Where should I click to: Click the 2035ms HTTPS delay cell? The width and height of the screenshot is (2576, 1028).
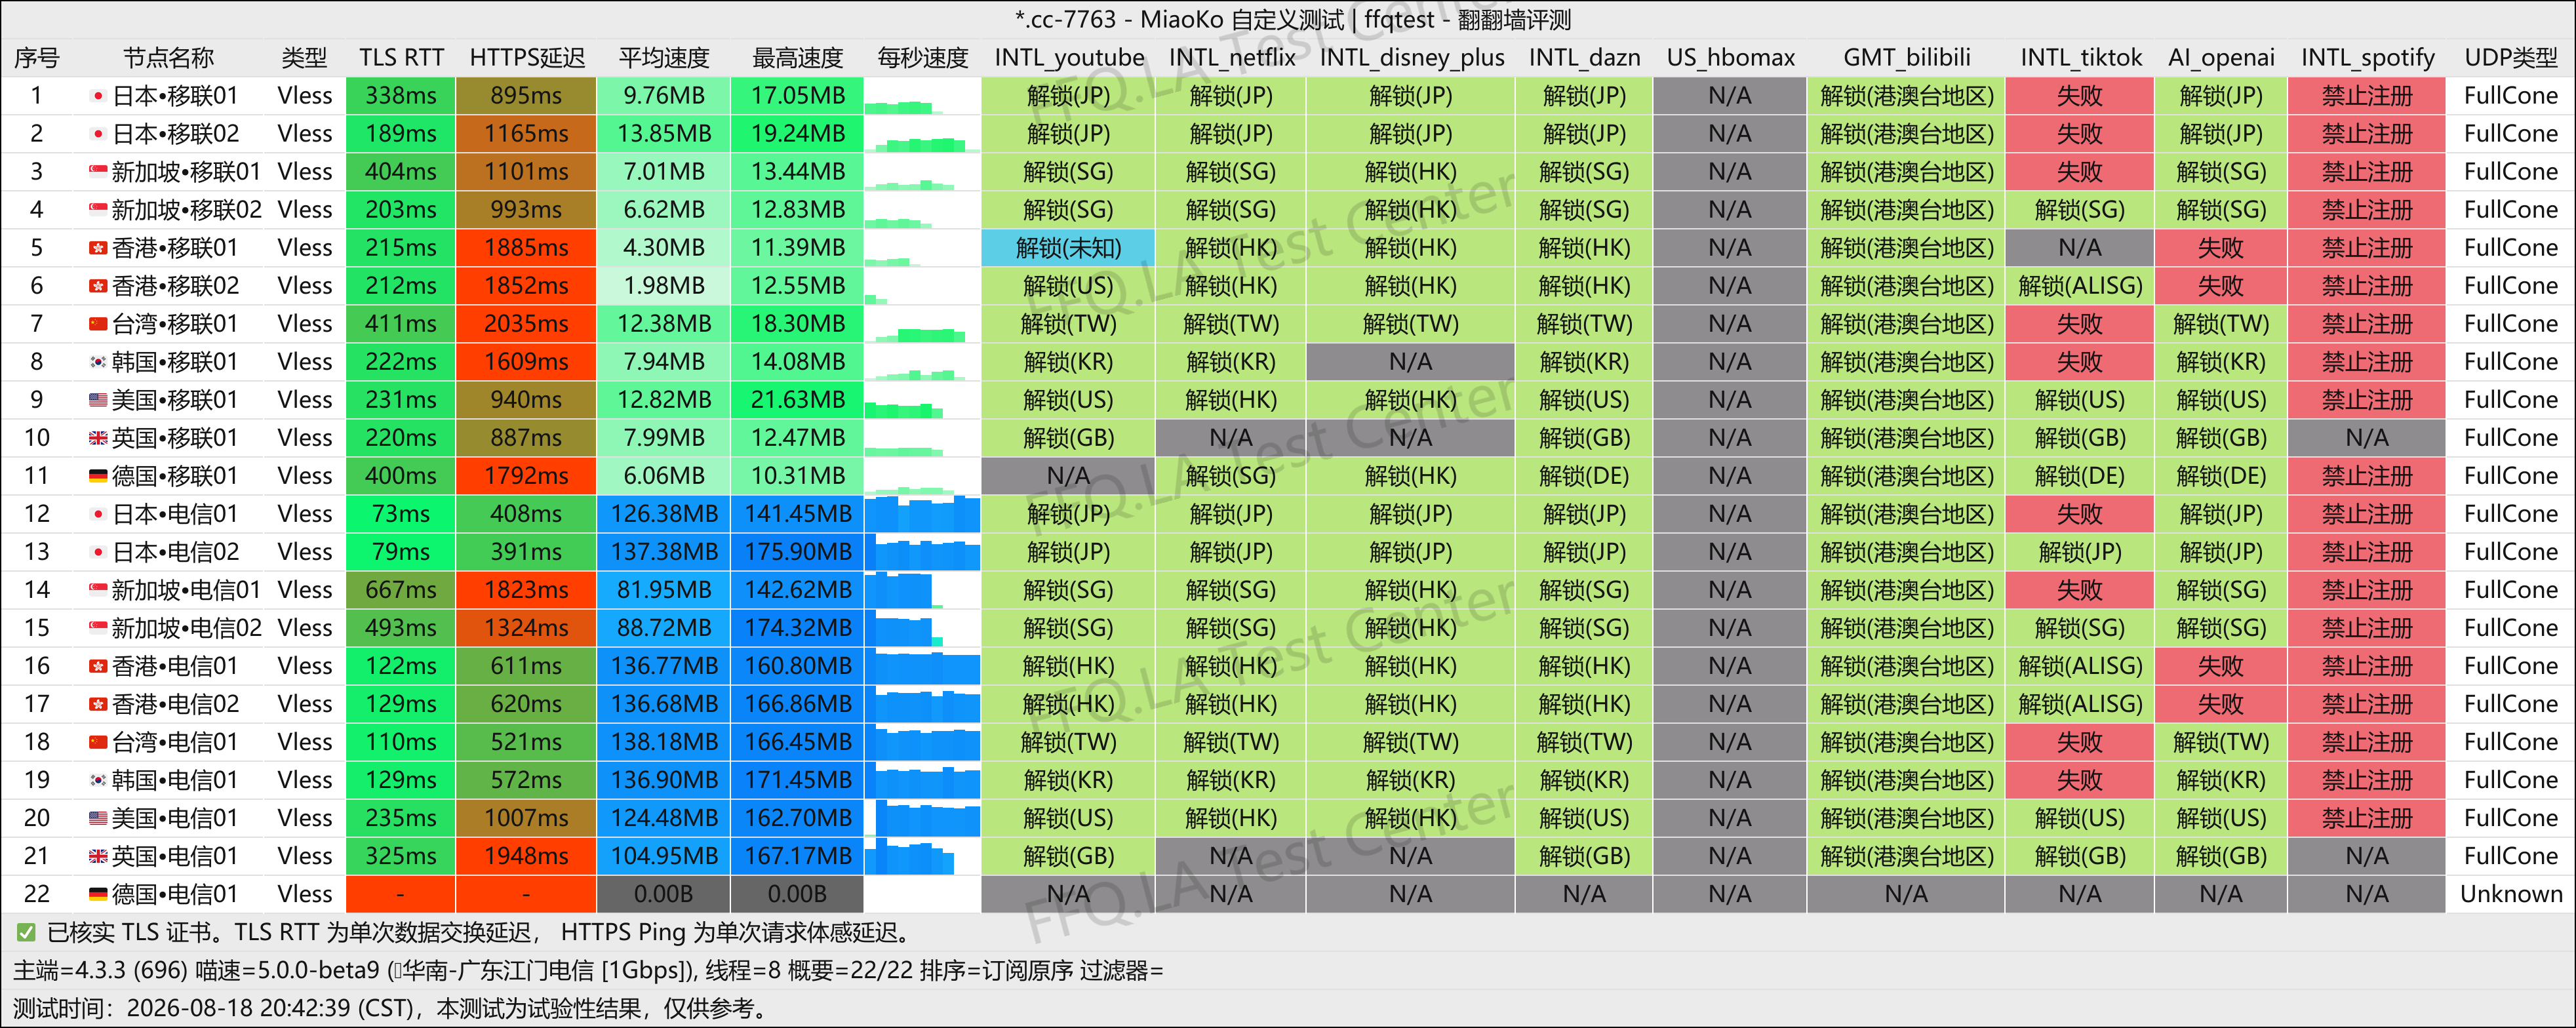click(526, 324)
